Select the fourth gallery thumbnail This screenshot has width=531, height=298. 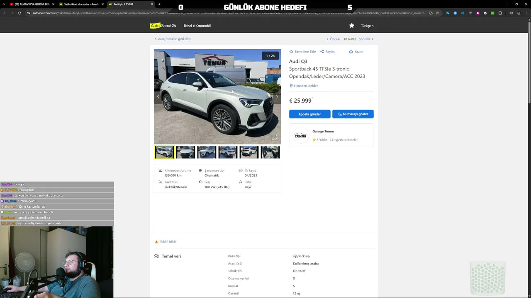tap(228, 152)
